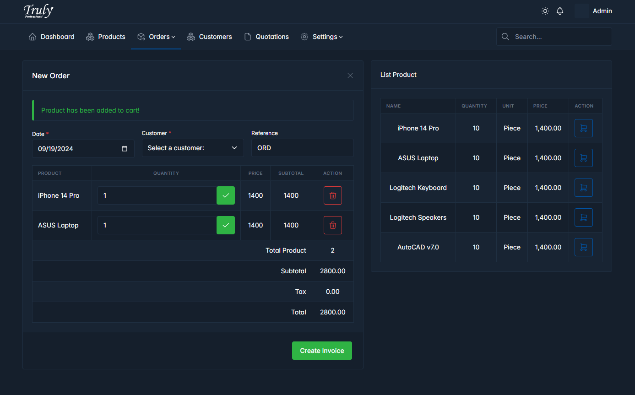Open the Select a customer dropdown
The image size is (635, 395).
coord(193,148)
